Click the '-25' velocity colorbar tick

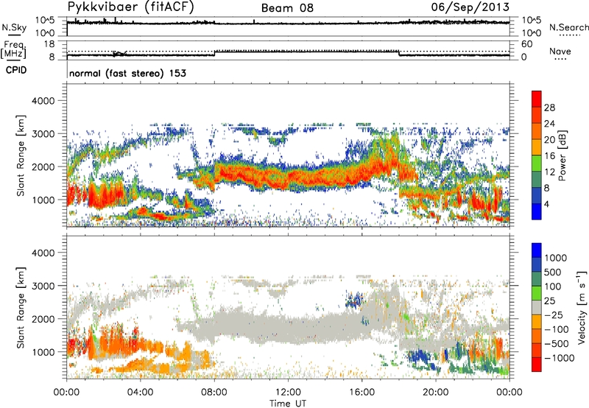coord(554,314)
